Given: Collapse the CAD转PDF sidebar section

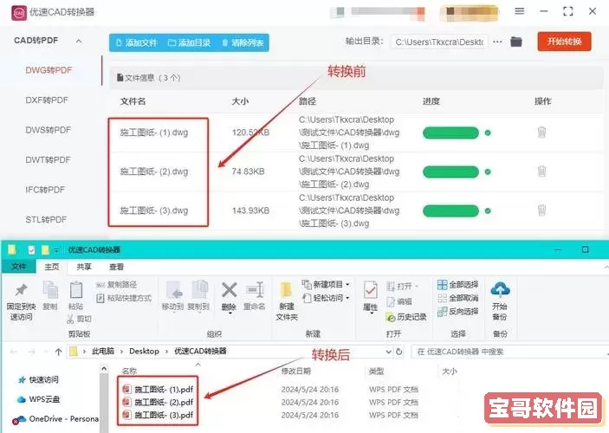Looking at the screenshot, I should 79,41.
